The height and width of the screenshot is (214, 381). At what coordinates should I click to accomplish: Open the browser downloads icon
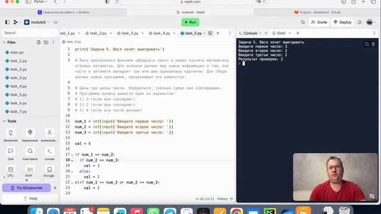pos(343,2)
